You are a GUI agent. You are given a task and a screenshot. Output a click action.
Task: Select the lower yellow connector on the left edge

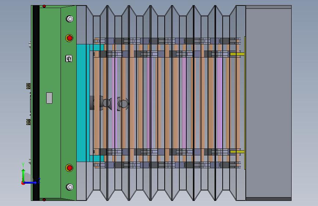(29, 122)
